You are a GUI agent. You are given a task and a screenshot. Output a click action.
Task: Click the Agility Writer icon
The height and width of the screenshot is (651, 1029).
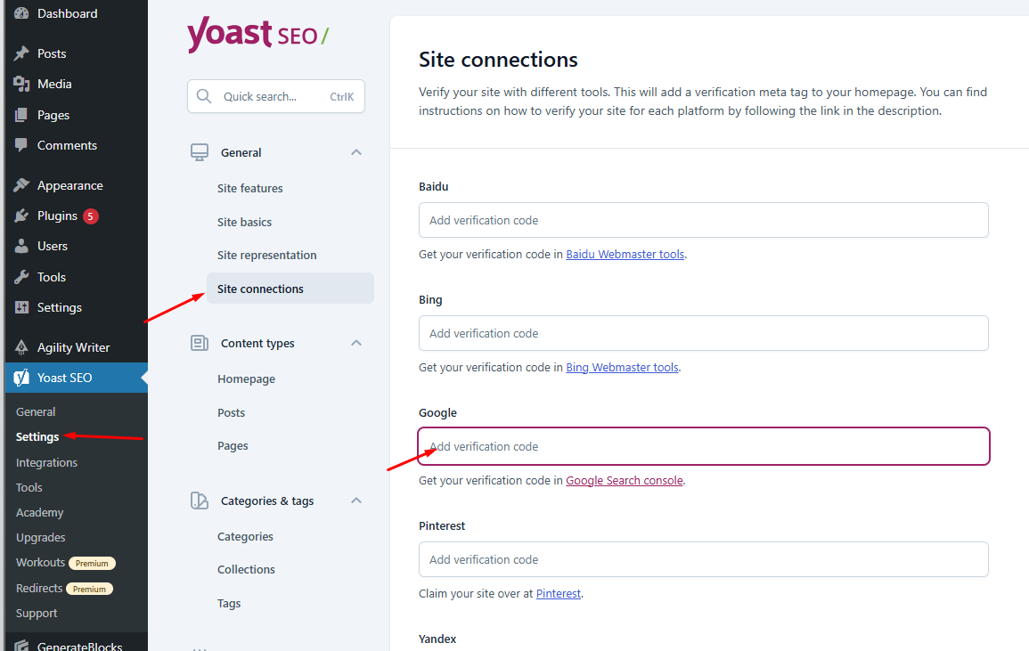21,347
